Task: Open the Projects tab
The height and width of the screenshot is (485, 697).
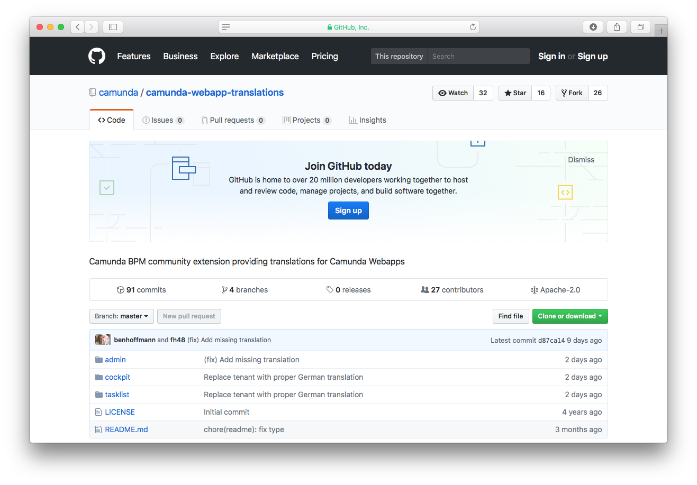Action: [307, 120]
